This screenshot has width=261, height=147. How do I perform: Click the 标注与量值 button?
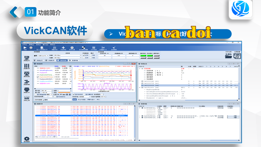(x=82, y=100)
